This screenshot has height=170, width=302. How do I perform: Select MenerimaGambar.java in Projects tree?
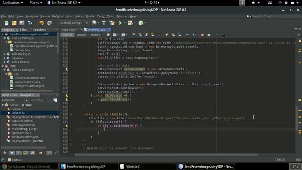coord(30,78)
